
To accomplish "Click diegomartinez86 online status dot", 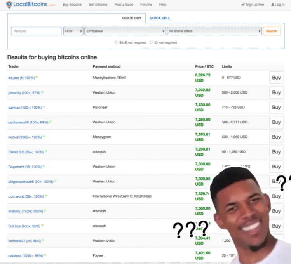I will coord(55,181).
